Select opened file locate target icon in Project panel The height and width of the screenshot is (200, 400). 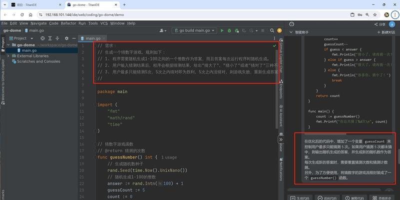[42, 38]
